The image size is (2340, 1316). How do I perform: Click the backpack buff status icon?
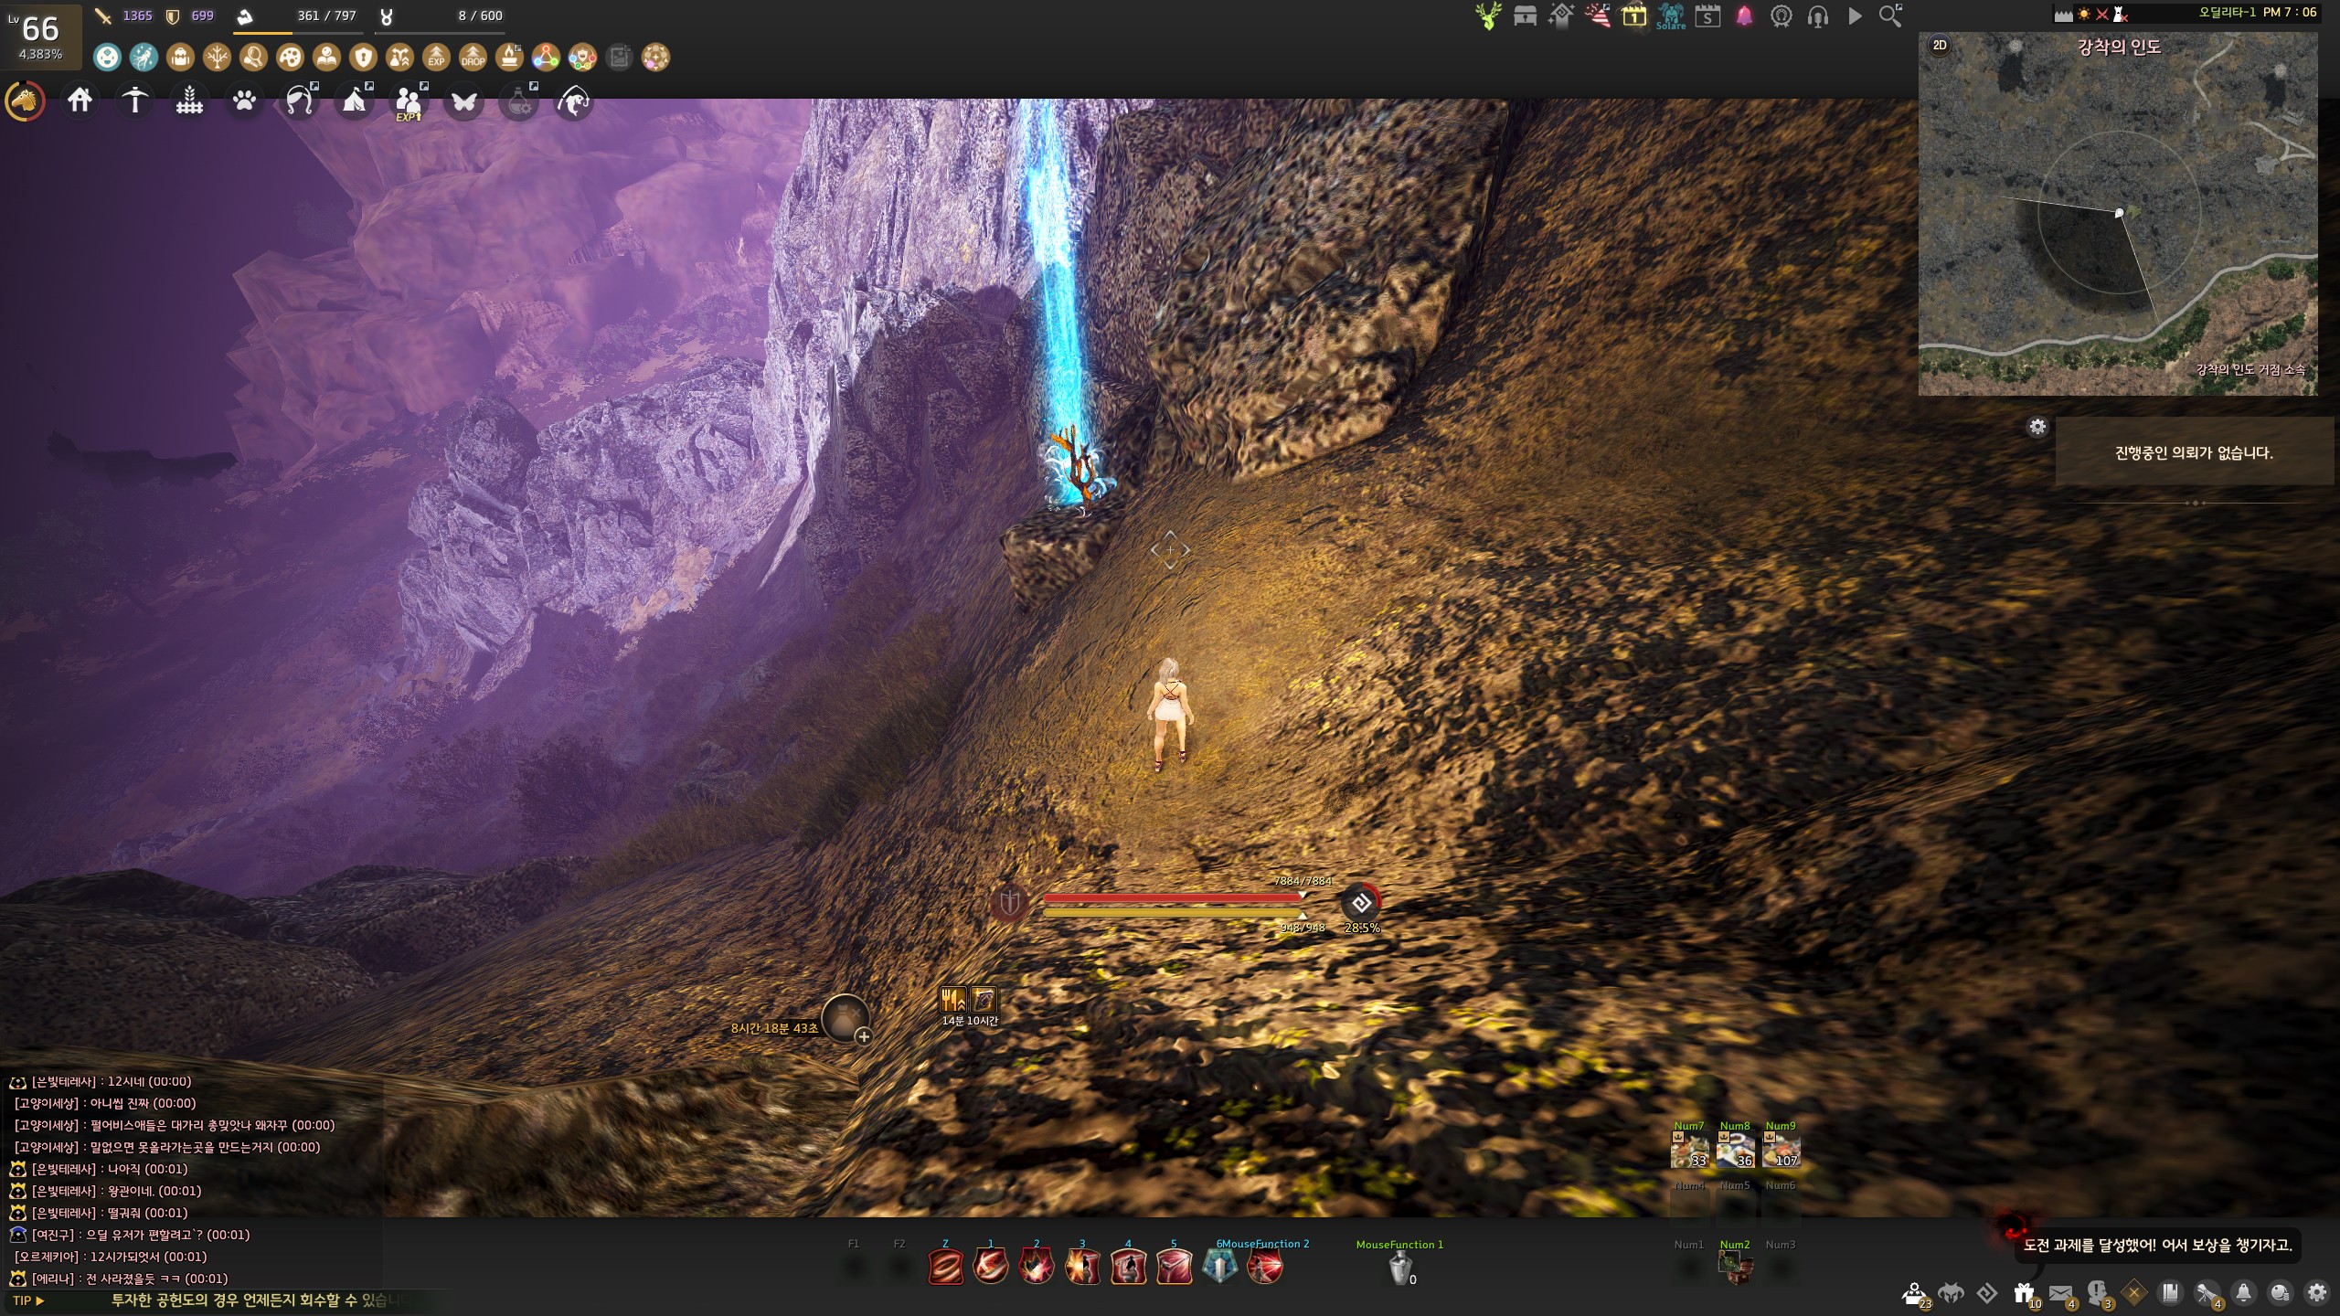tap(180, 58)
